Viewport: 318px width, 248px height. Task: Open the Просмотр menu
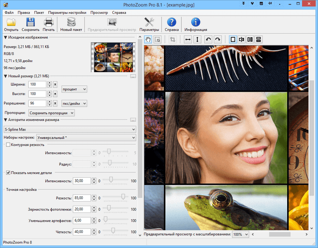[x=98, y=11]
